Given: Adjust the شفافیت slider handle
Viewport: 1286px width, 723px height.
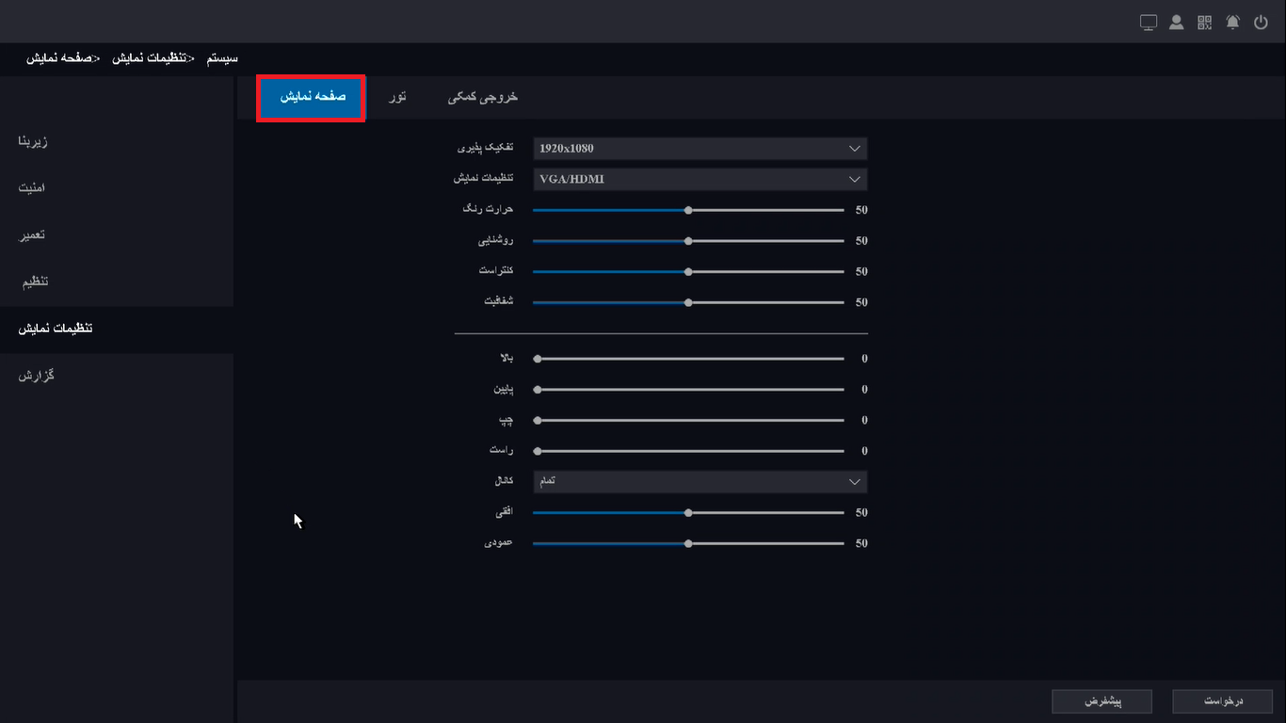Looking at the screenshot, I should (x=688, y=303).
